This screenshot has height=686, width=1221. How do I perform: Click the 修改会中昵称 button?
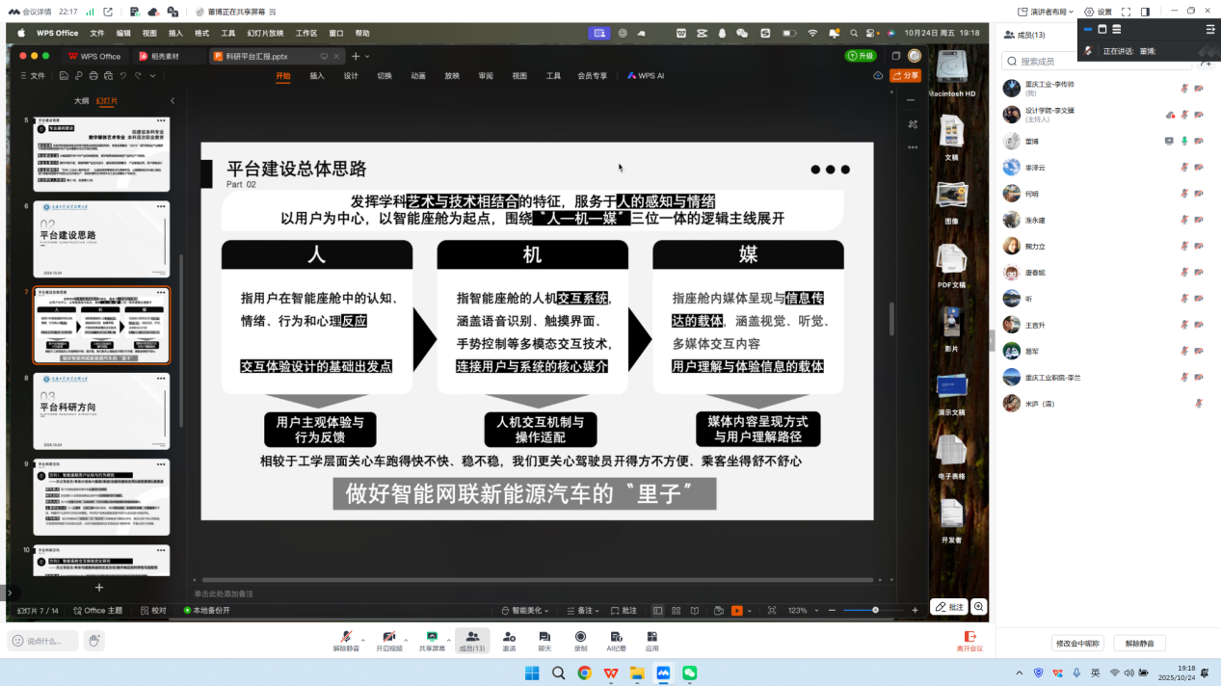tap(1077, 643)
